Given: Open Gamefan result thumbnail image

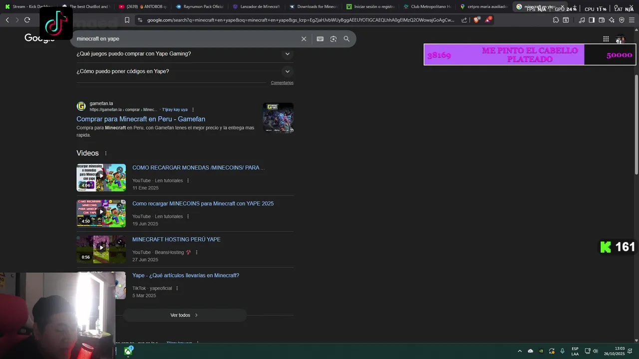Looking at the screenshot, I should click(x=278, y=118).
